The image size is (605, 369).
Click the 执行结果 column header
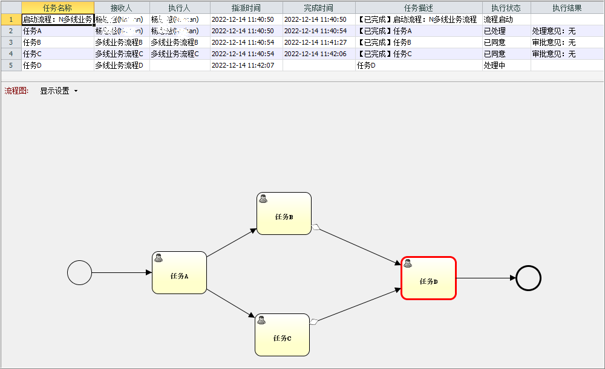(567, 8)
